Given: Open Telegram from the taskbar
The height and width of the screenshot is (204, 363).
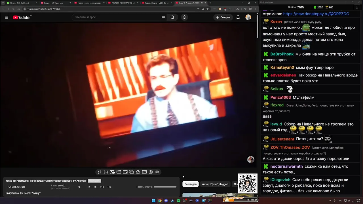Looking at the screenshot, I should (x=204, y=201).
